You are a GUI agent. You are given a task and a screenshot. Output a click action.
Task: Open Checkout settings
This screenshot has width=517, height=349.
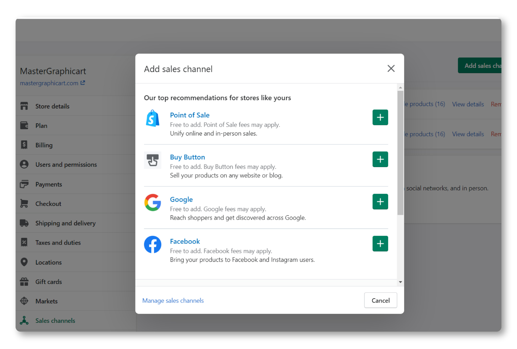point(76,203)
